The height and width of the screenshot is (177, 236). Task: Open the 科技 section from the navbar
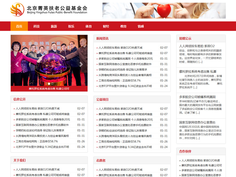point(36,26)
